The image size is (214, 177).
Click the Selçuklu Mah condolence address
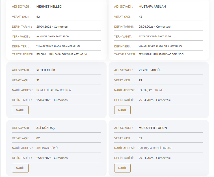(61, 54)
